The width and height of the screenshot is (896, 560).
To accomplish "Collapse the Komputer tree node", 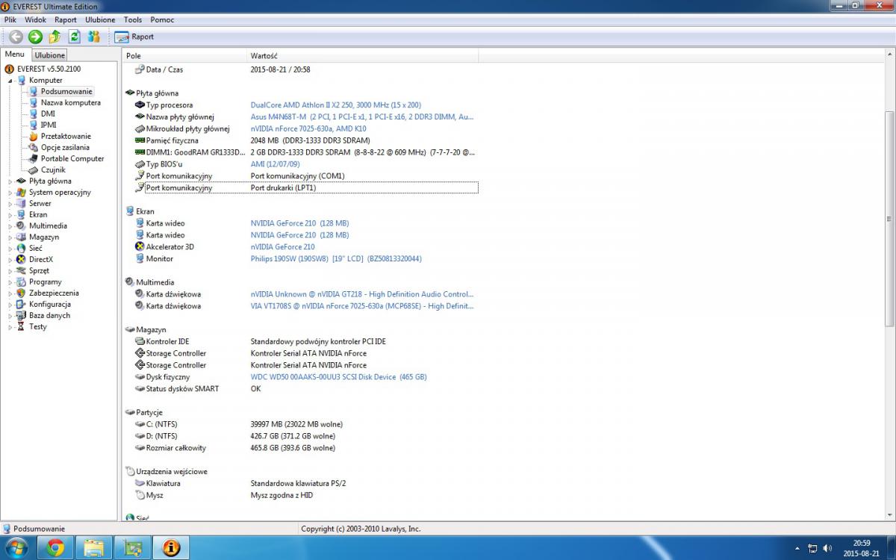I will (10, 81).
